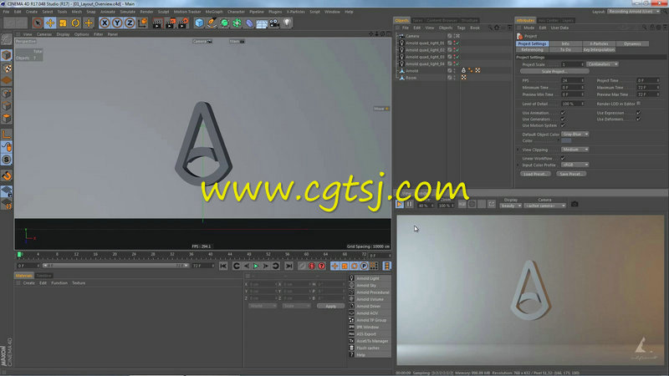Click the Render View clapperboard icon

(157, 23)
